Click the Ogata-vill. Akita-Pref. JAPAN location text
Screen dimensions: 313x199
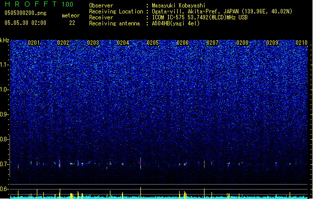pyautogui.click(x=222, y=11)
